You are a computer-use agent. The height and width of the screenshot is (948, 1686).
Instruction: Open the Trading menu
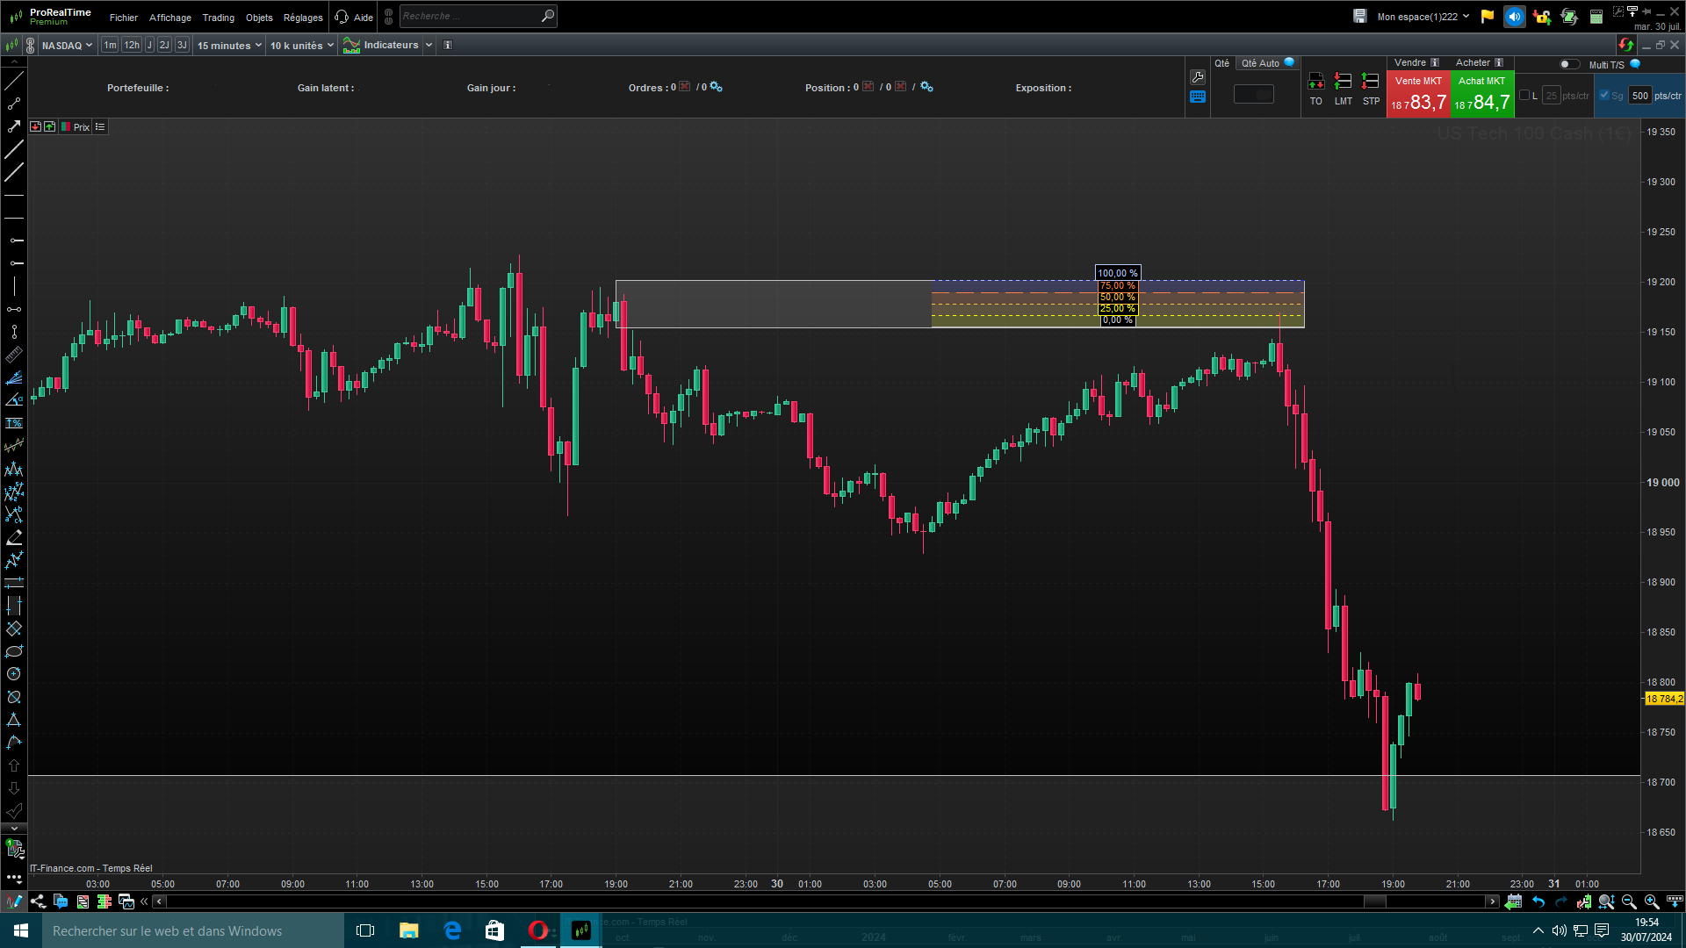tap(218, 18)
